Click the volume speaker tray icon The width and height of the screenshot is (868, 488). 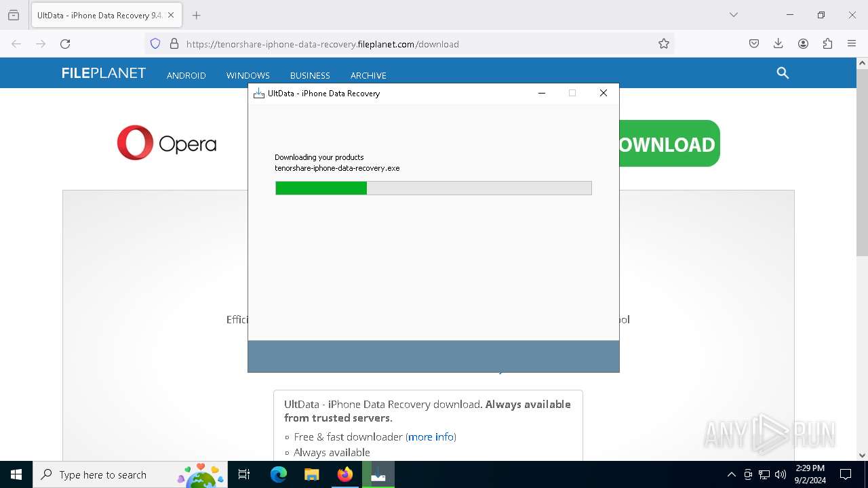tap(781, 474)
